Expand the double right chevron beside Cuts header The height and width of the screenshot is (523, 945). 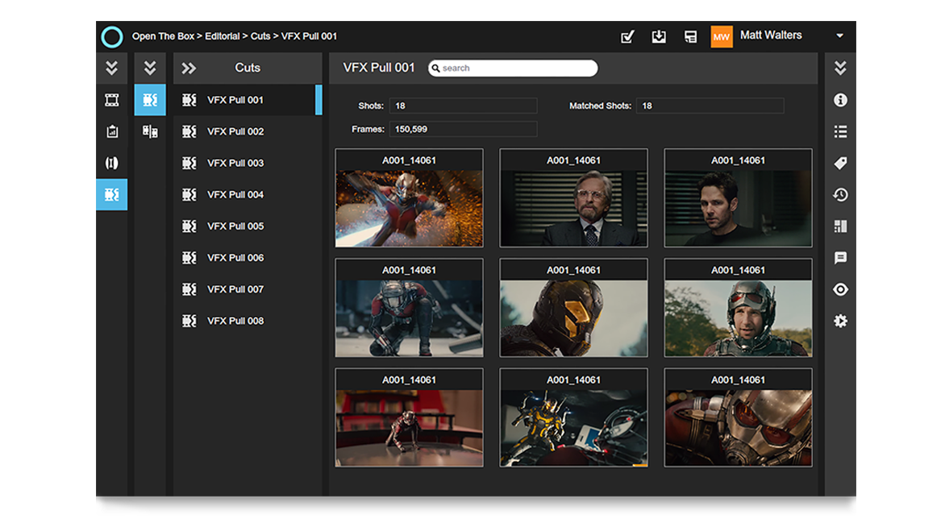(x=189, y=68)
